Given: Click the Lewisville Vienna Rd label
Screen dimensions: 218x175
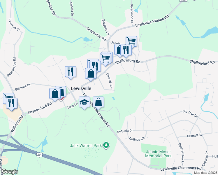Looking at the screenshot, I should coord(152,21).
